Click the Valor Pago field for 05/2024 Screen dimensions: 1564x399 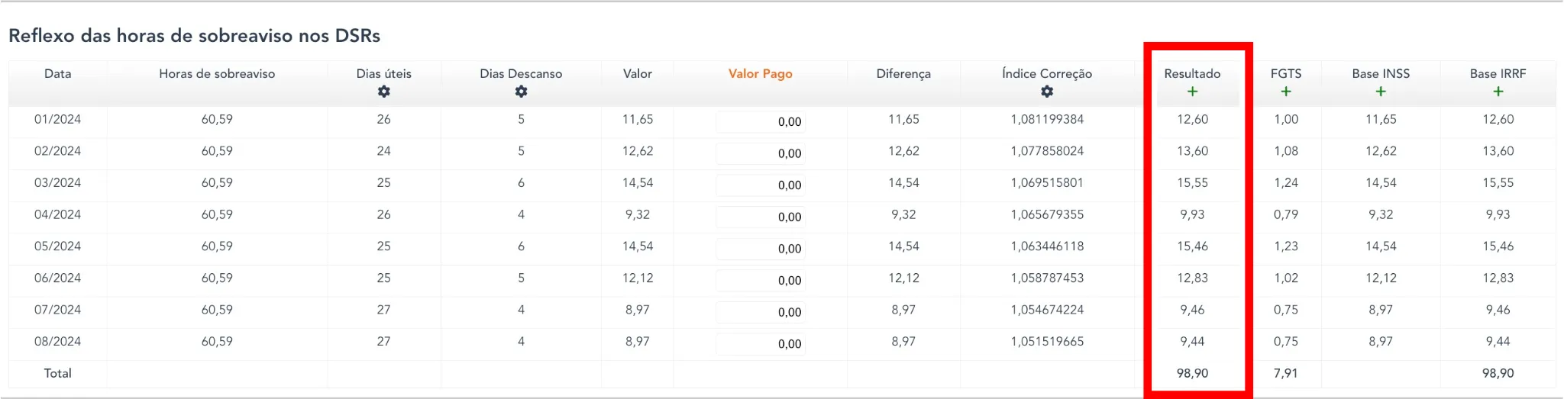(761, 249)
